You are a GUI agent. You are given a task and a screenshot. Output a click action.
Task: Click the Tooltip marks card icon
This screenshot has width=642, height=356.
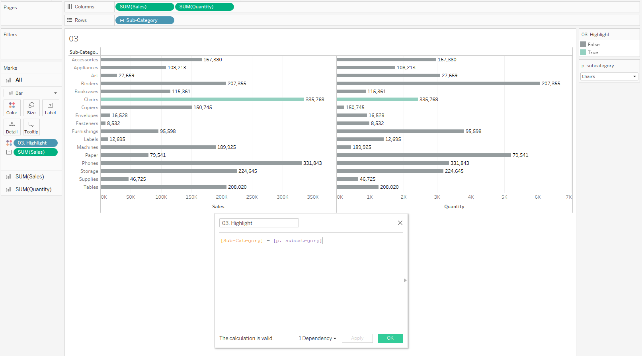click(31, 127)
